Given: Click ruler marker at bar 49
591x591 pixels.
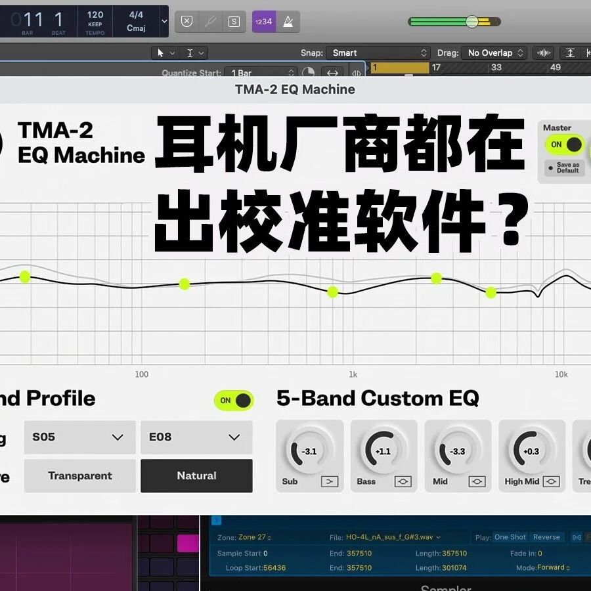Looking at the screenshot, I should click(x=556, y=68).
